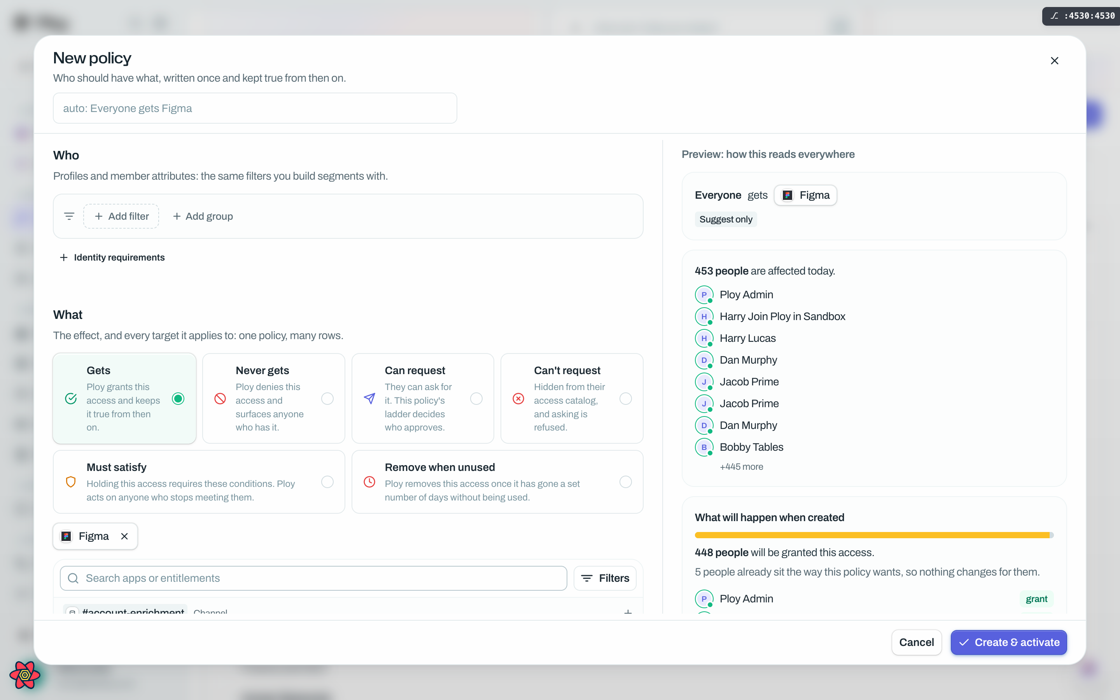Click the filter lines icon in Who

pyautogui.click(x=69, y=216)
